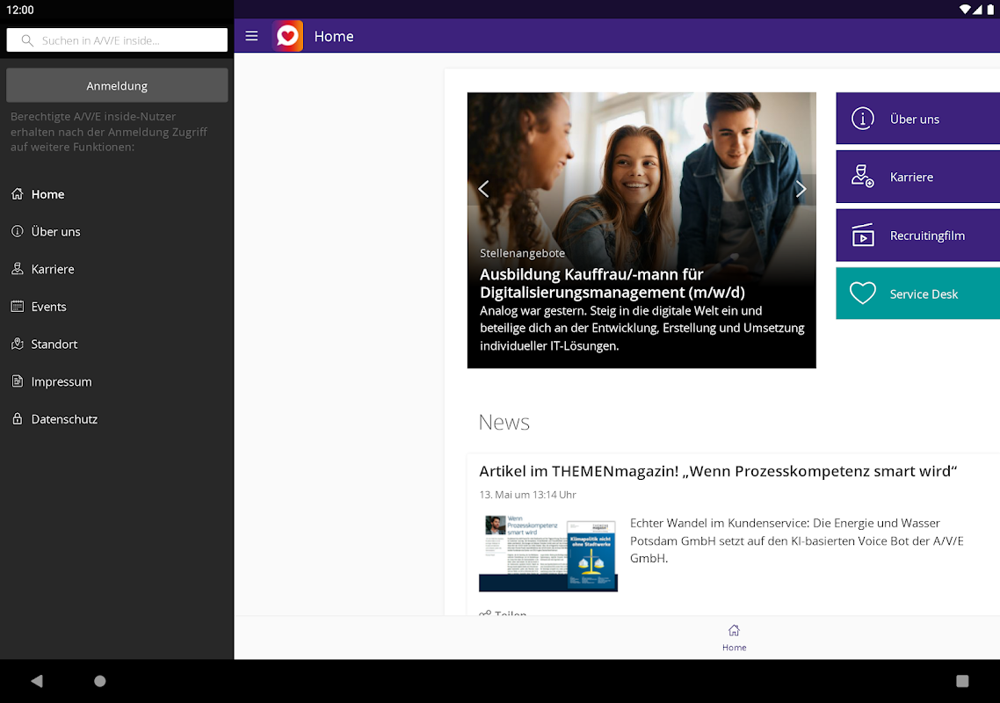Open Datenschutz in the sidebar
The width and height of the screenshot is (1000, 703).
click(x=64, y=420)
